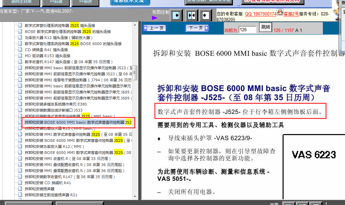Click document icon for 拆卸和安装 MMI 信息电子装置控制器 1 J794
Image resolution: width=345 pixels, height=205 pixels.
20,80
